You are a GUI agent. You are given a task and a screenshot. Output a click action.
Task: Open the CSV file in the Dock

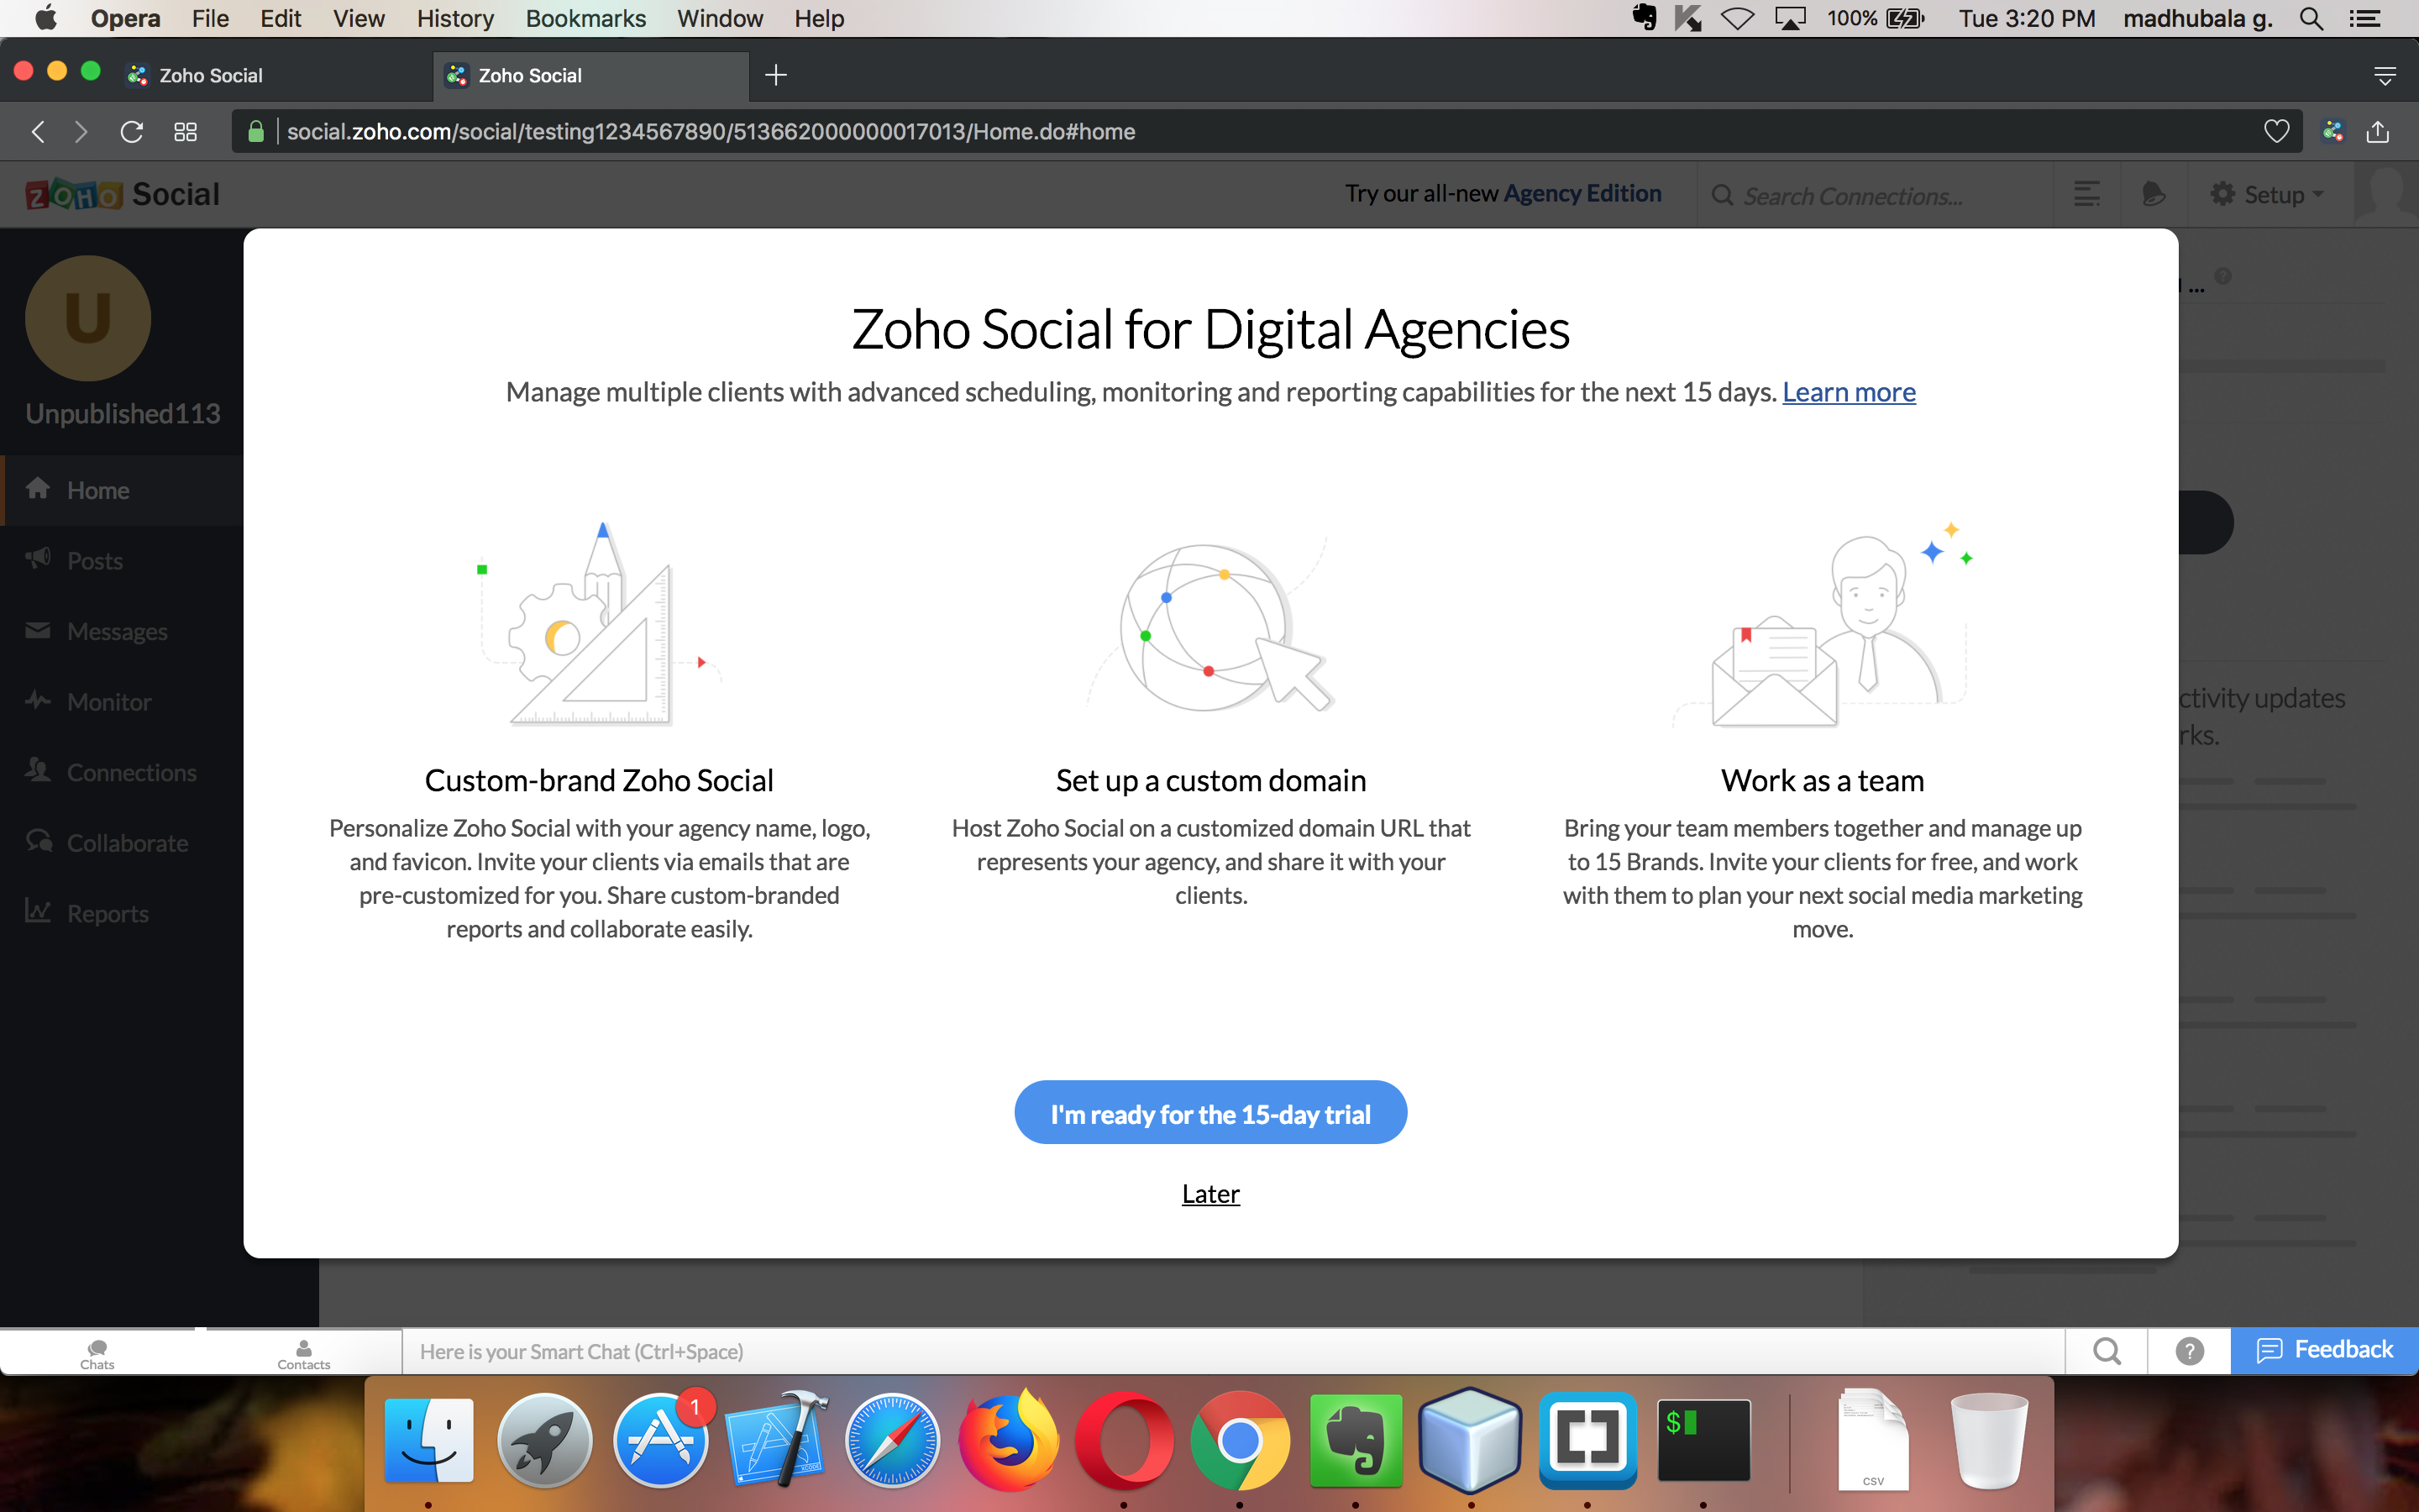[1873, 1441]
